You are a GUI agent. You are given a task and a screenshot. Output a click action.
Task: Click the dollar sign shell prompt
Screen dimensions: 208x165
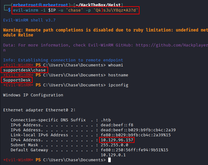tap(9, 10)
